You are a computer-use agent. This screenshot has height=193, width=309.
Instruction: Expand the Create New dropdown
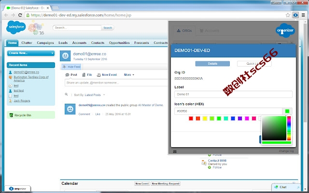(31, 53)
